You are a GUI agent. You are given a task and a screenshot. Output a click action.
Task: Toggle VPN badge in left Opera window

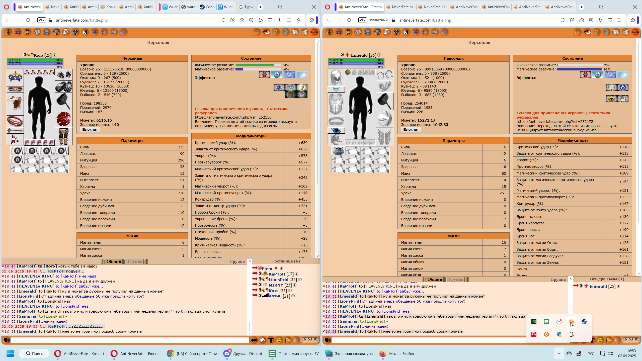click(x=41, y=20)
